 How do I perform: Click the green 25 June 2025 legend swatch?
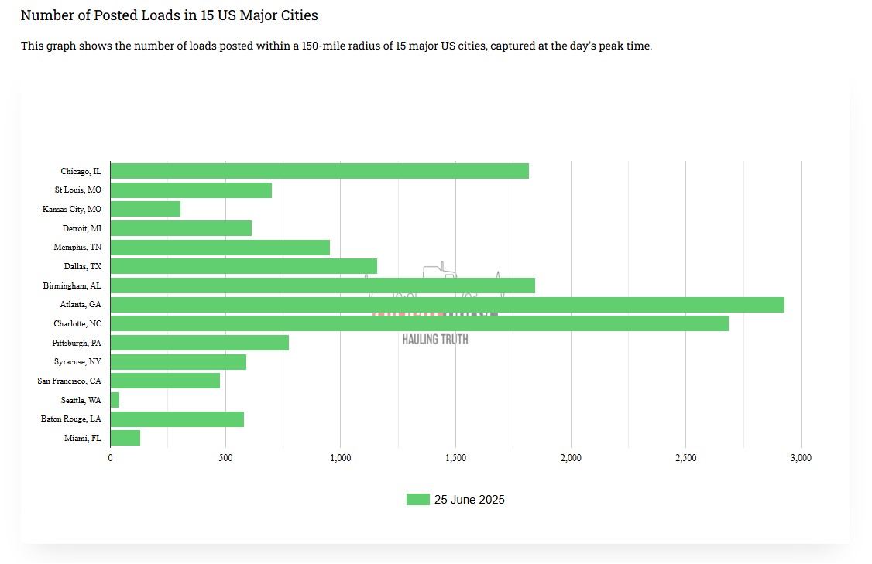click(x=417, y=500)
